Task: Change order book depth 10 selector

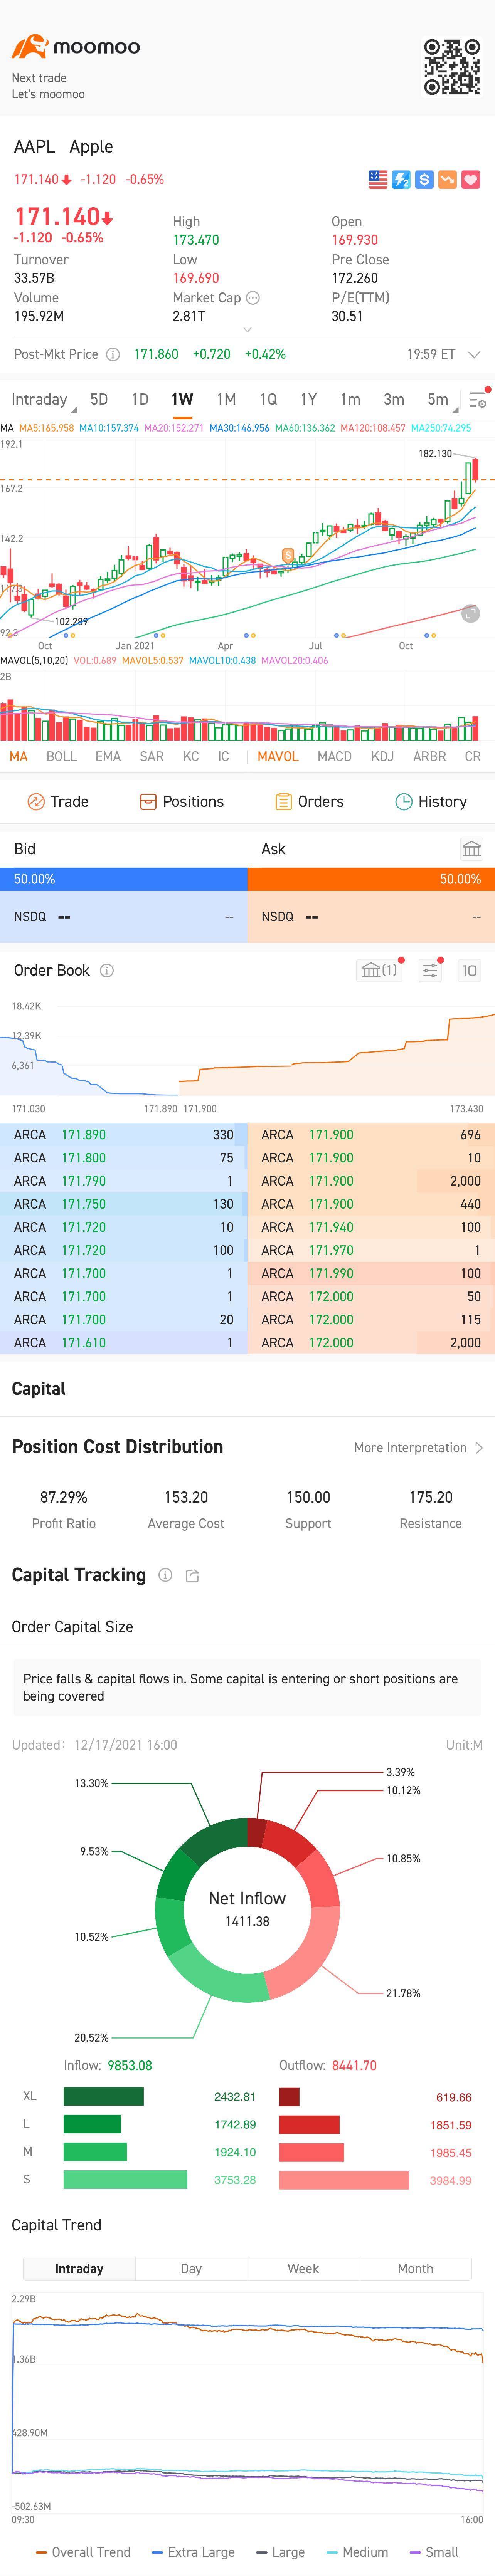Action: 469,970
